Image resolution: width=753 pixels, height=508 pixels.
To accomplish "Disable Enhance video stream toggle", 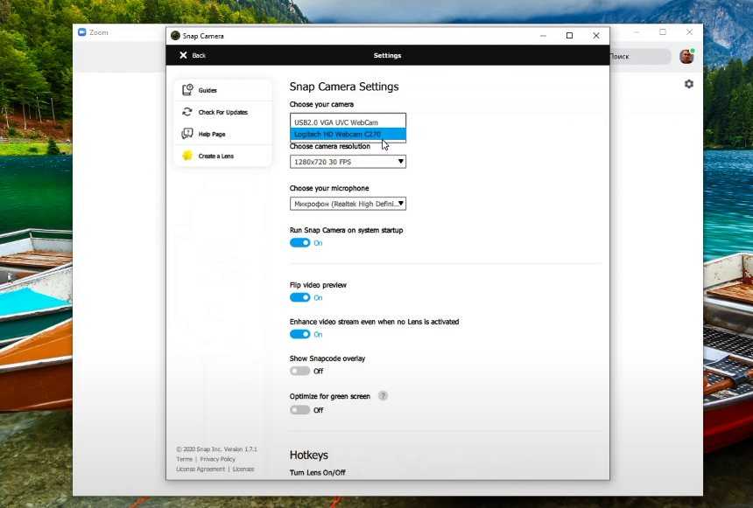I will pos(299,334).
